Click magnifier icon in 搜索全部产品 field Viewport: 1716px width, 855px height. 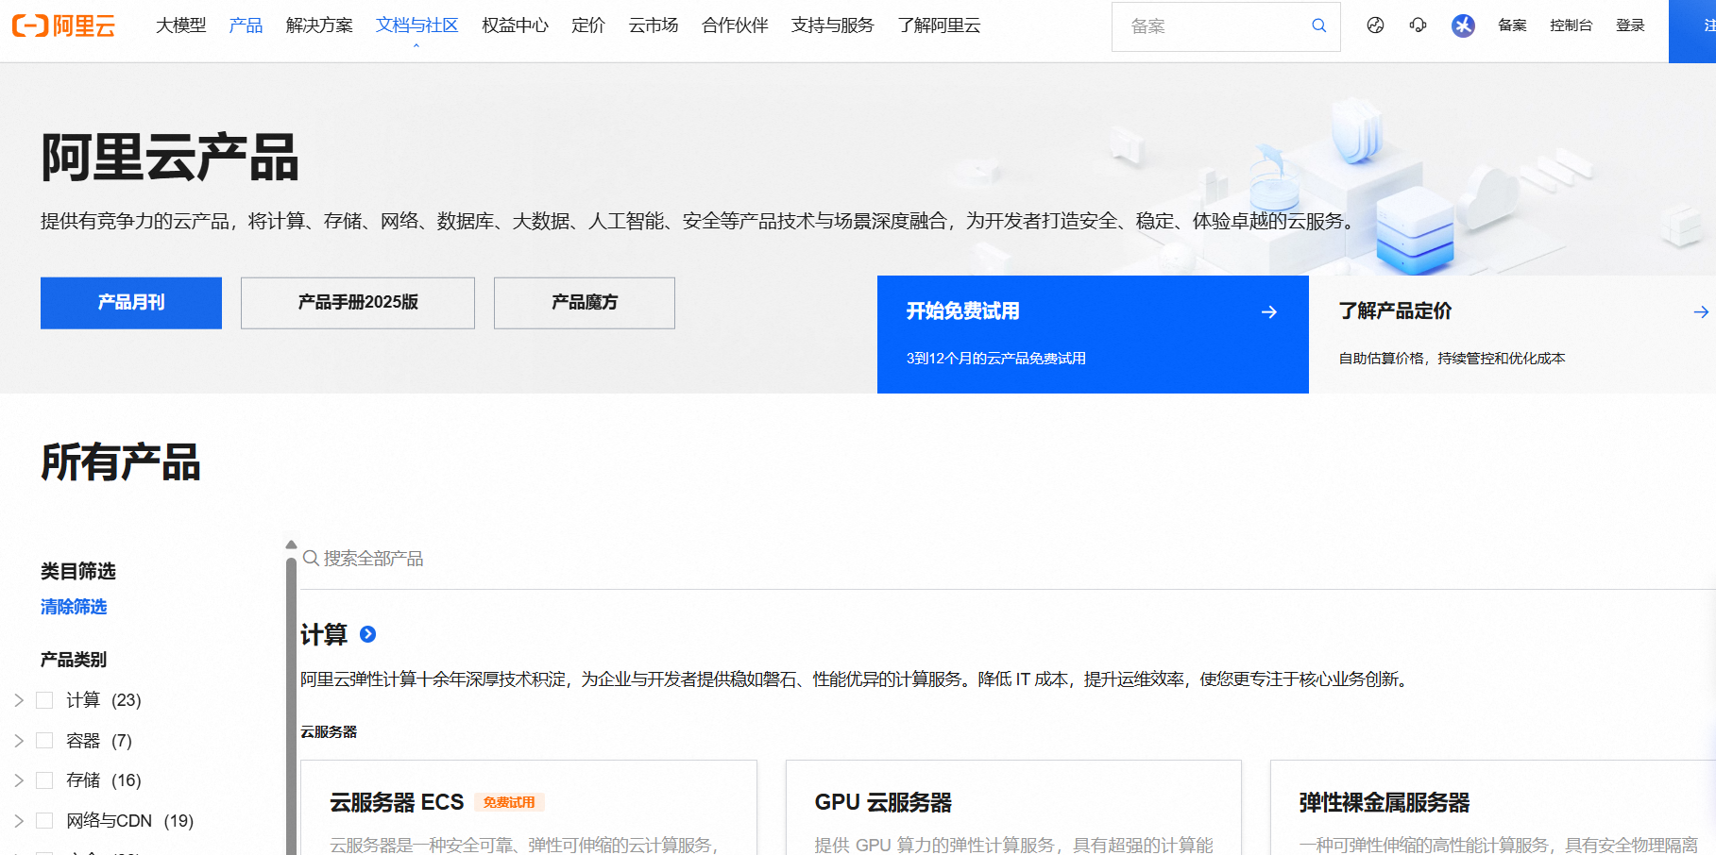[311, 559]
